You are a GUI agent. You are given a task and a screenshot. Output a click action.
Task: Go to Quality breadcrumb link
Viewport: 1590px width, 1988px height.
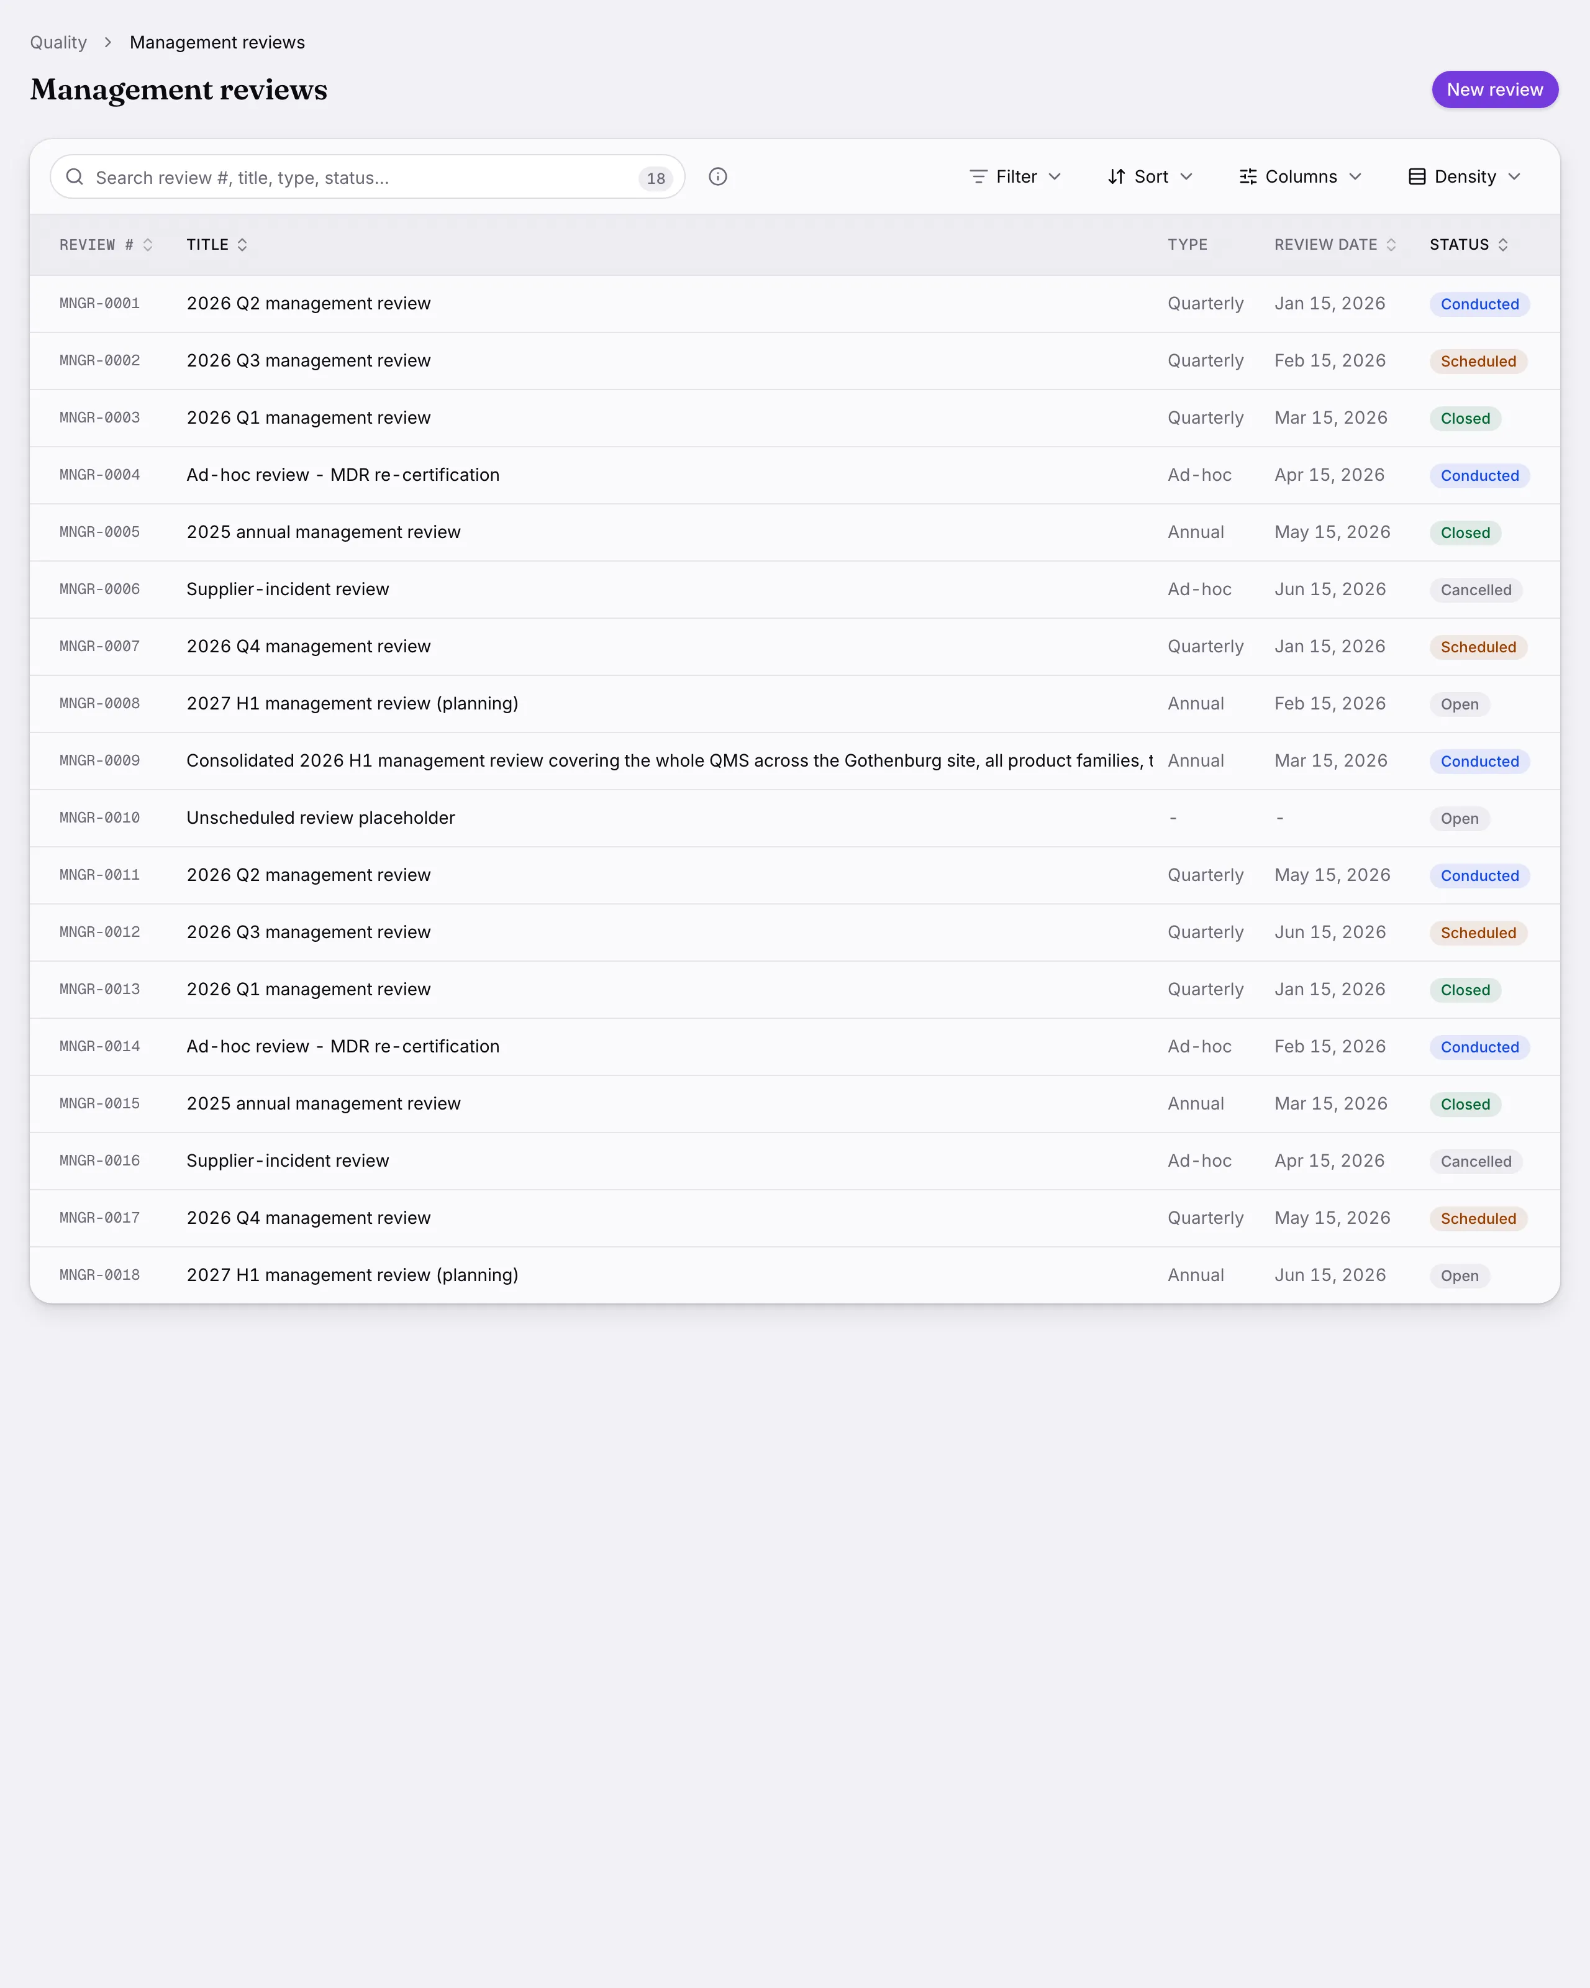[x=58, y=42]
